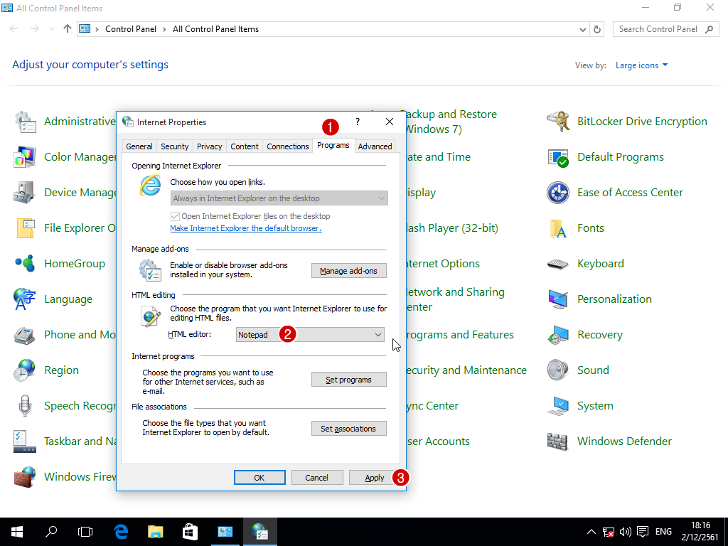
Task: Open Windows Defender wall icon
Action: tap(557, 441)
